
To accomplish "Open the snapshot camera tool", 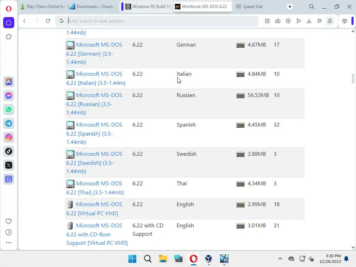I will coord(278,21).
